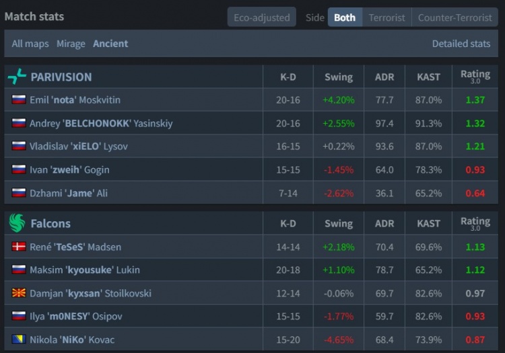Click the Danish flag beside TeSeS
The width and height of the screenshot is (505, 353).
[x=19, y=247]
